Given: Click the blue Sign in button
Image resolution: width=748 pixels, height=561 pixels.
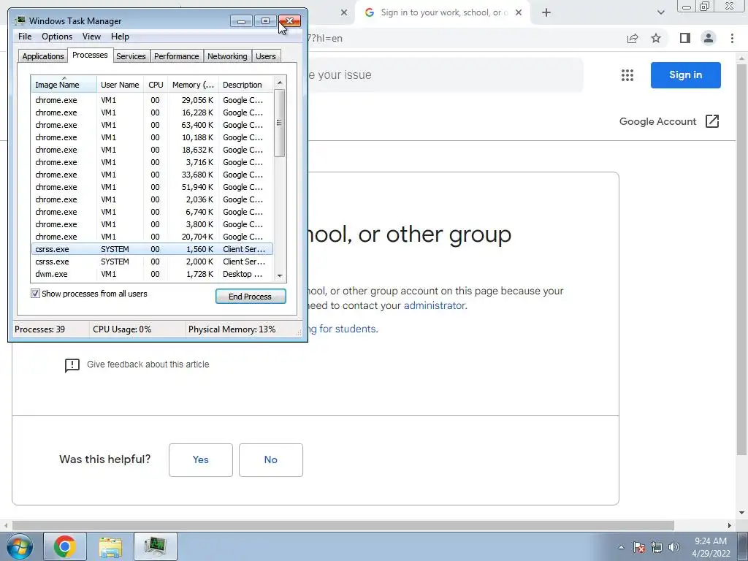Looking at the screenshot, I should point(685,75).
